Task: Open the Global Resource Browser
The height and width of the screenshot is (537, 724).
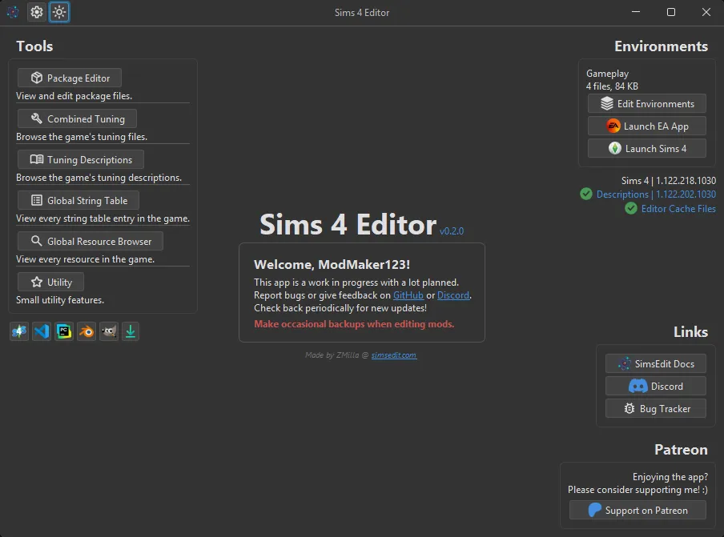Action: click(x=90, y=241)
